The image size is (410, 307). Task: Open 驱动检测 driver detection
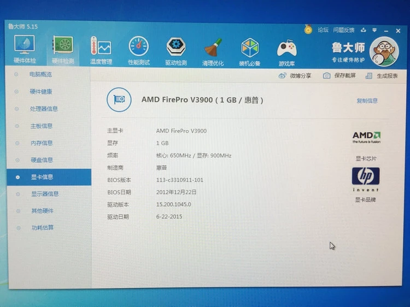click(176, 51)
